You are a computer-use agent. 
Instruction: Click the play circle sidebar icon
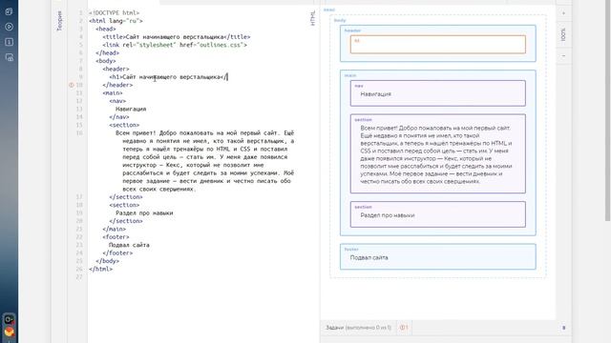tap(9, 27)
